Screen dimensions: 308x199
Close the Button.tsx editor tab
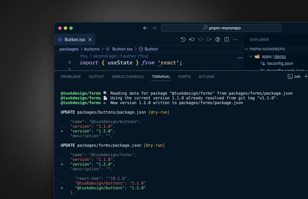[90, 40]
